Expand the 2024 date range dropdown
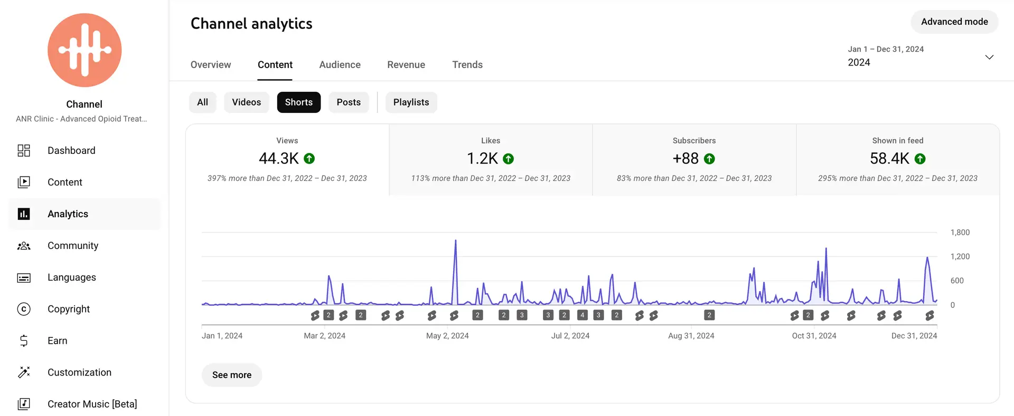Screen dimensions: 1014x416 click(x=989, y=57)
